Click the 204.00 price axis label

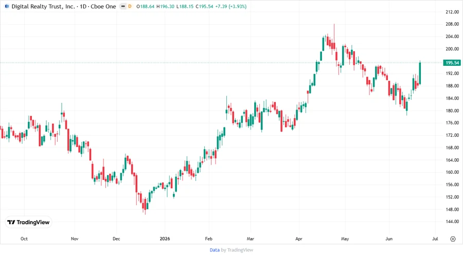click(x=452, y=36)
